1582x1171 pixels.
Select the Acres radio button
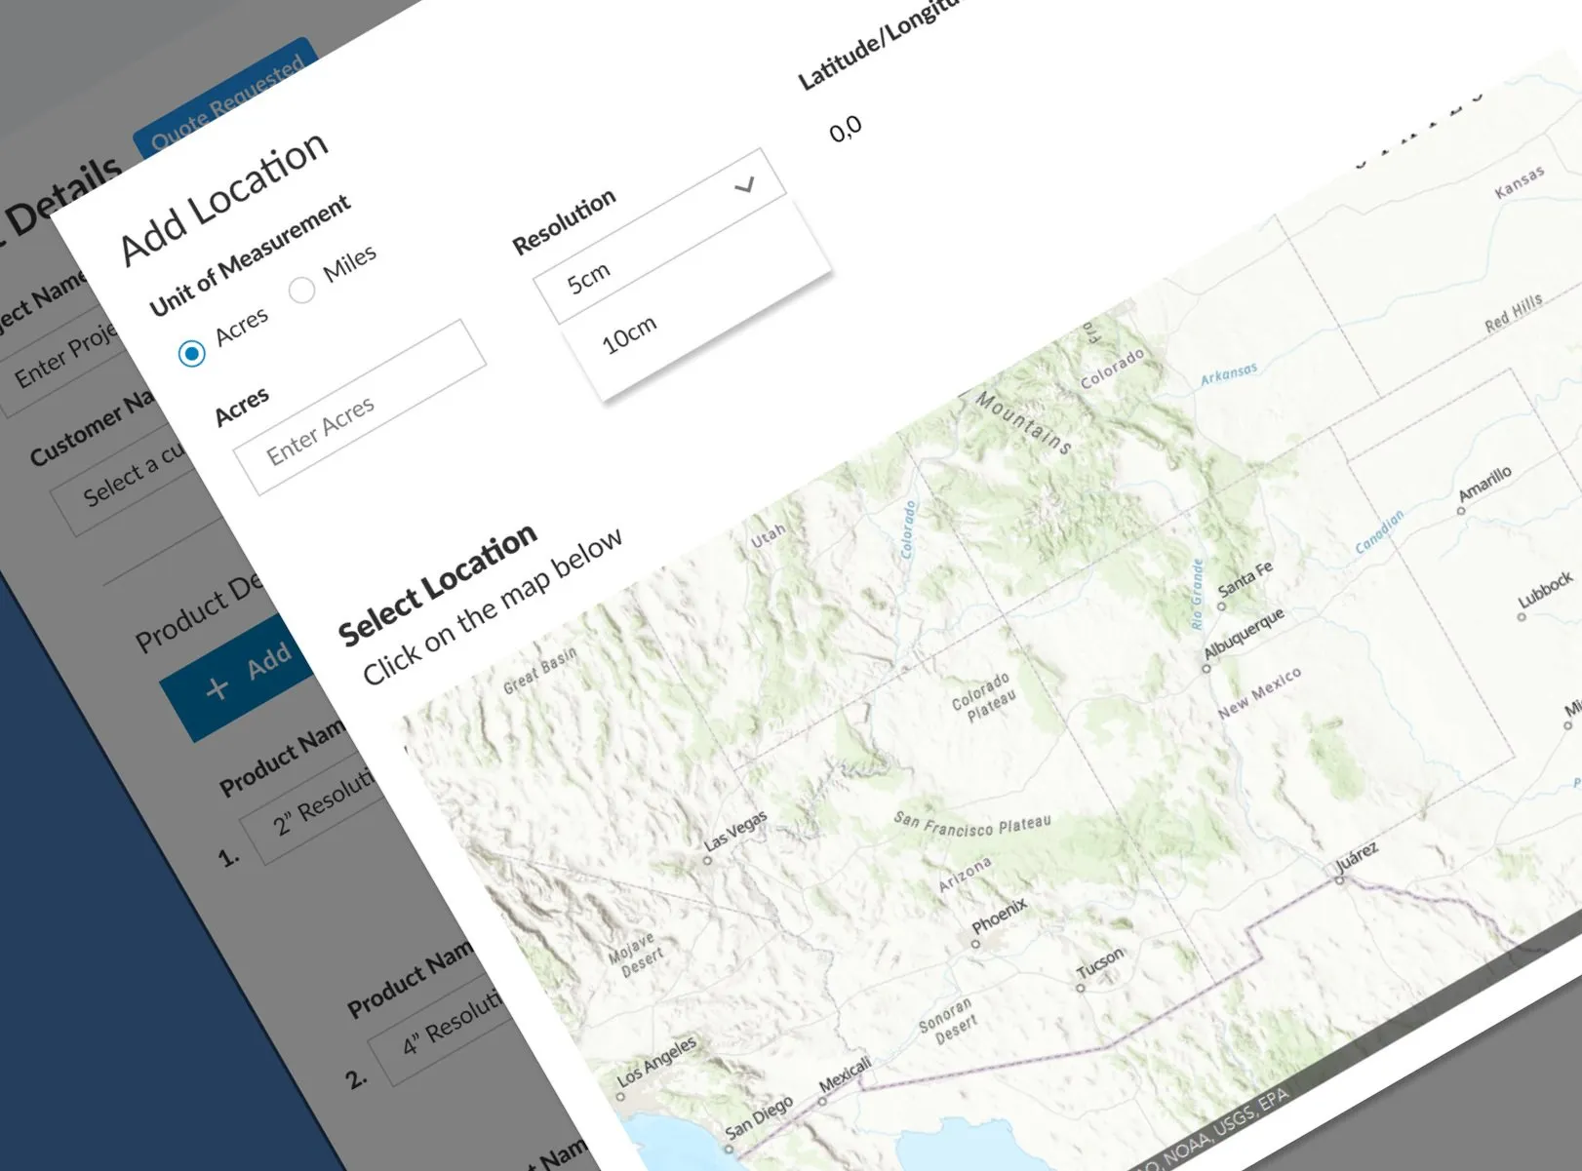coord(192,353)
